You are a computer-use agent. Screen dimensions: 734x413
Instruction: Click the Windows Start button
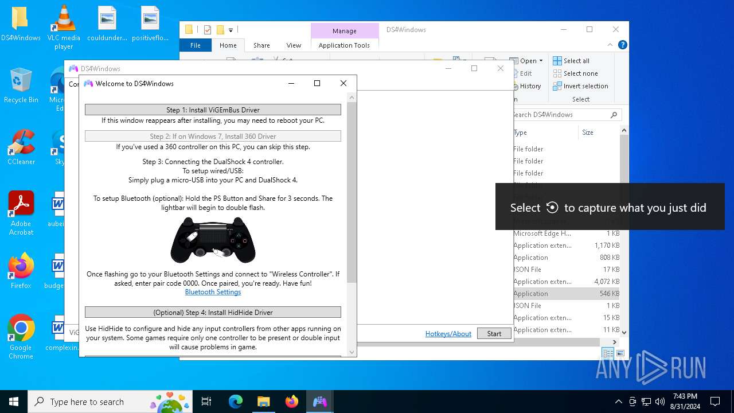click(x=14, y=402)
